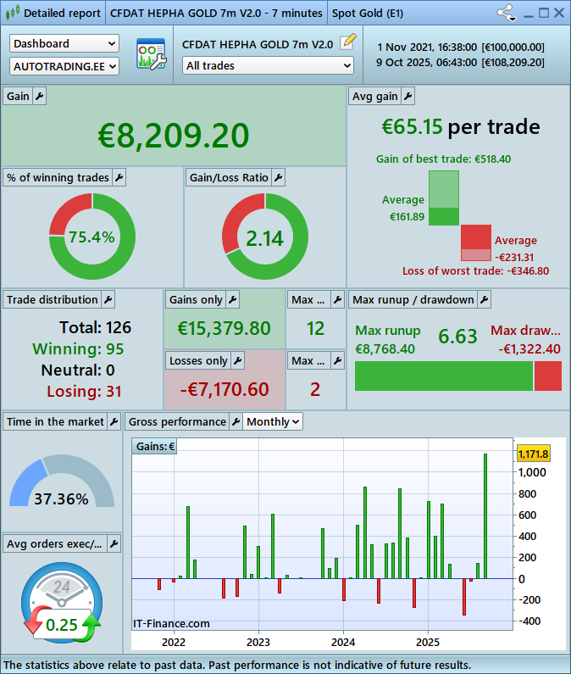Click wrench next to % of winning trades

coord(119,177)
